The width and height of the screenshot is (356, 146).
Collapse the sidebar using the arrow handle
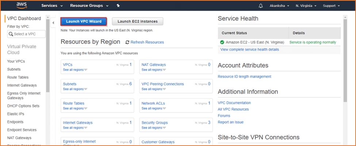click(53, 23)
